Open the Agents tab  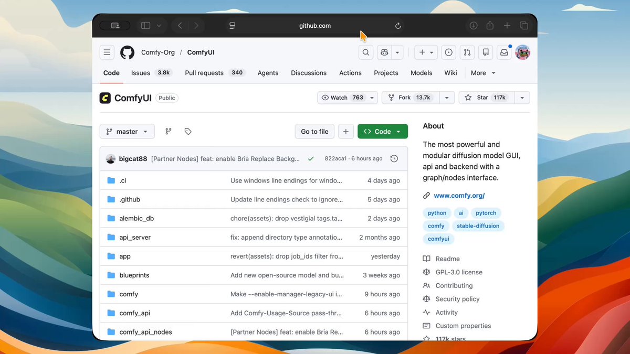(x=268, y=73)
